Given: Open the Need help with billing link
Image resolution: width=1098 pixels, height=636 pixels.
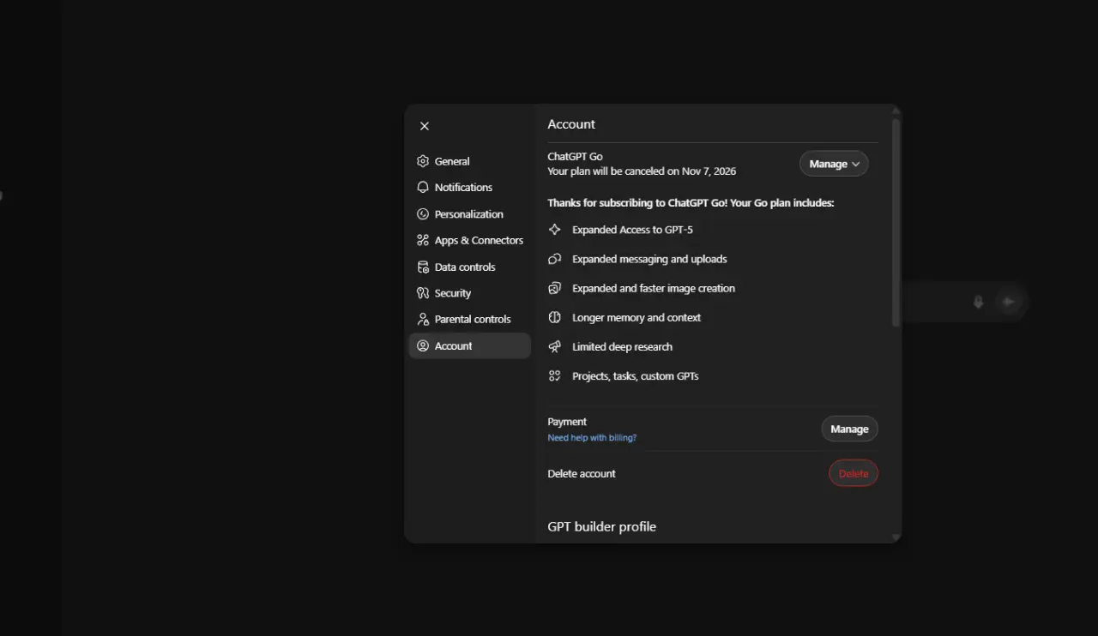Looking at the screenshot, I should pos(592,437).
